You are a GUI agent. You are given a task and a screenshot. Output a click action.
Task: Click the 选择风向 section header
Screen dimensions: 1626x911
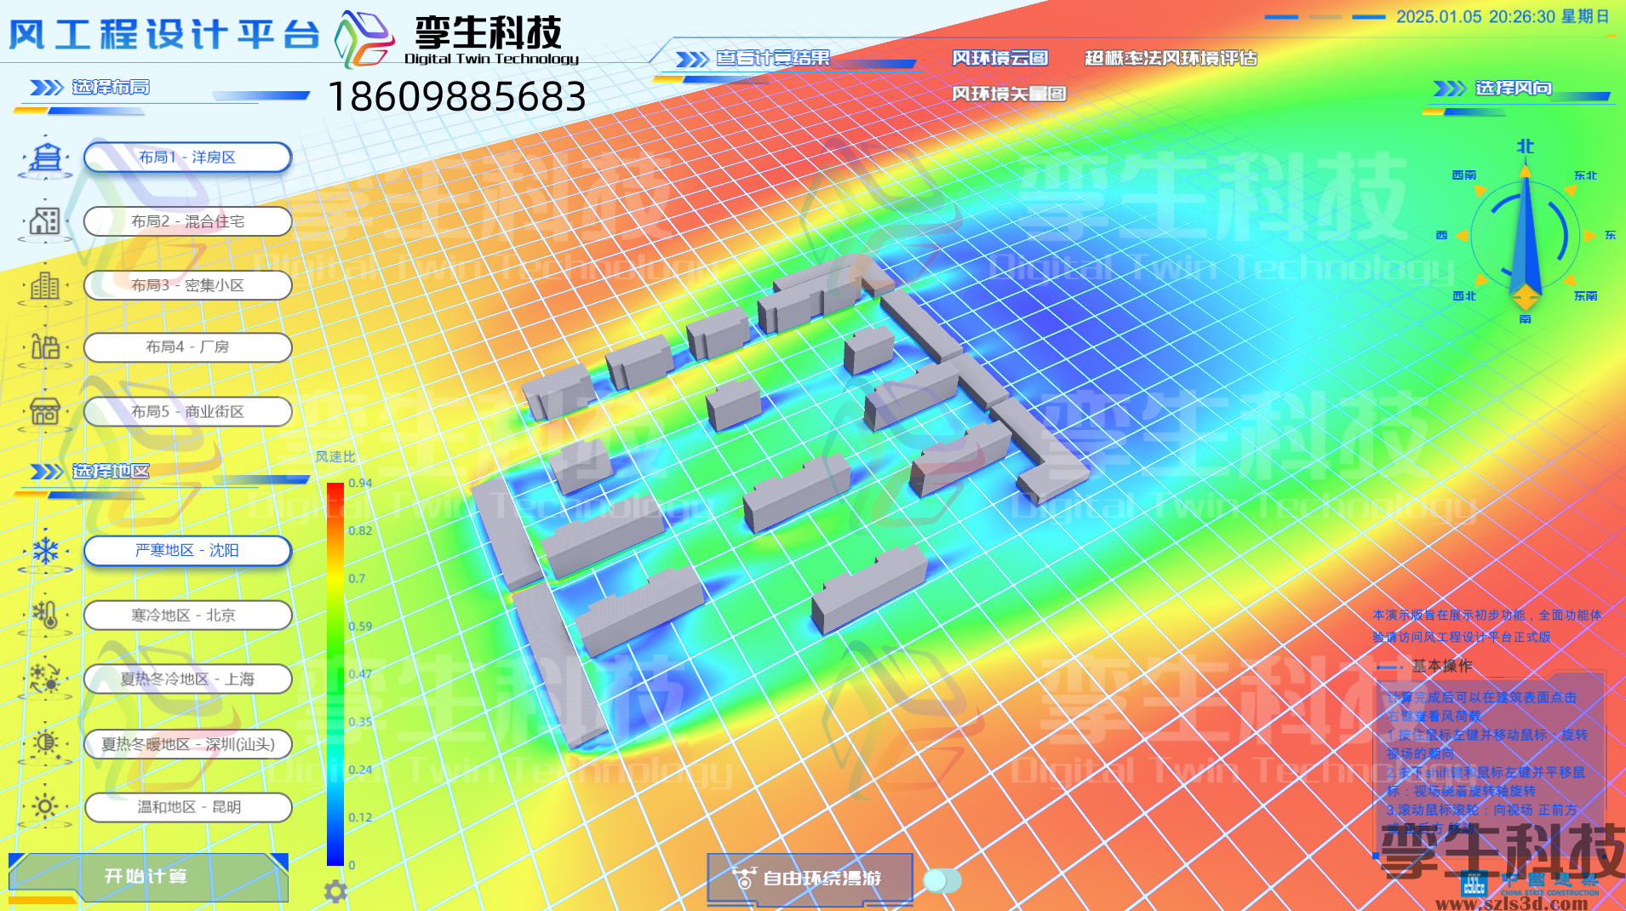(1513, 89)
